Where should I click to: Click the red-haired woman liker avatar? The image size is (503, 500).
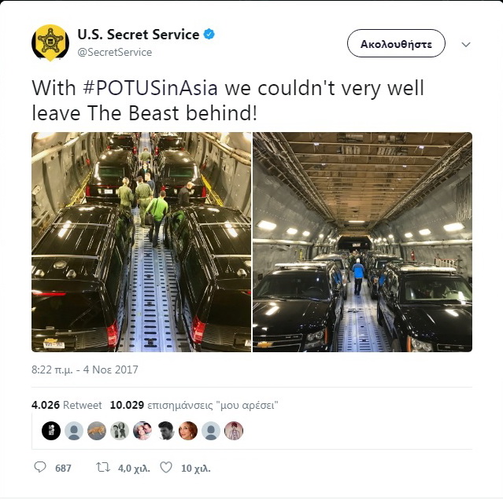click(x=188, y=431)
